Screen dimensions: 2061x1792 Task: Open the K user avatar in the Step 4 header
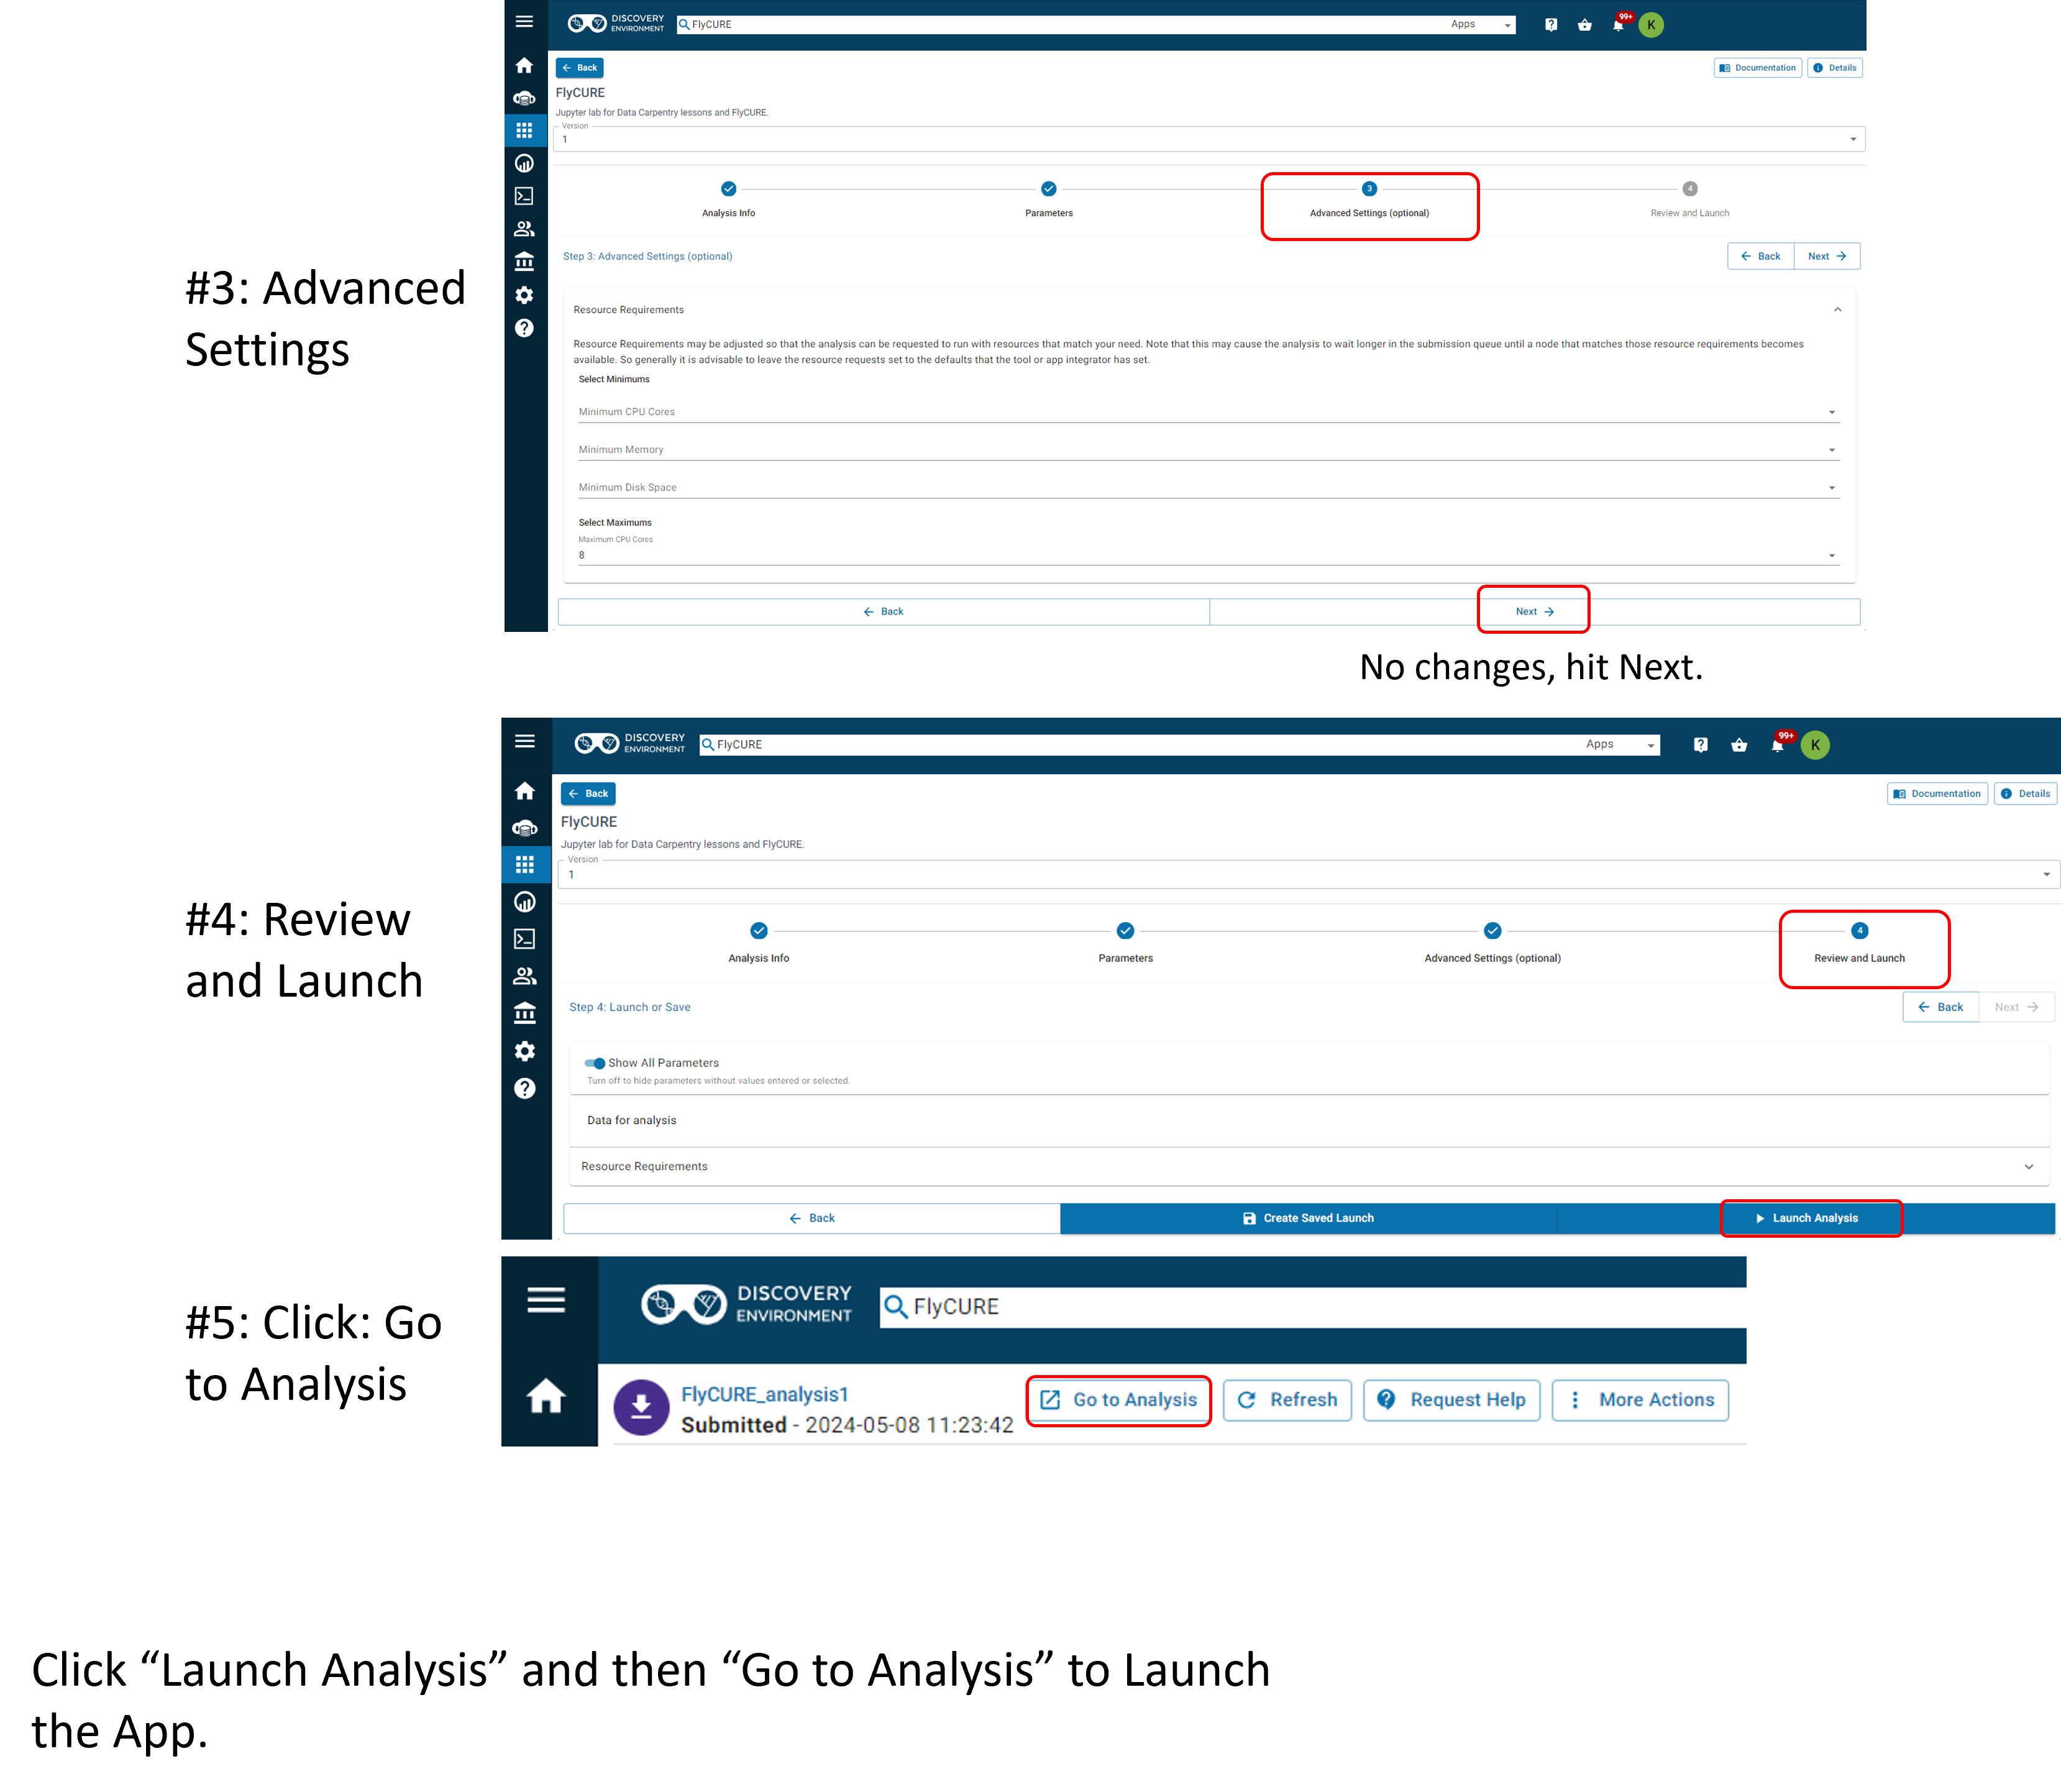click(x=1815, y=745)
